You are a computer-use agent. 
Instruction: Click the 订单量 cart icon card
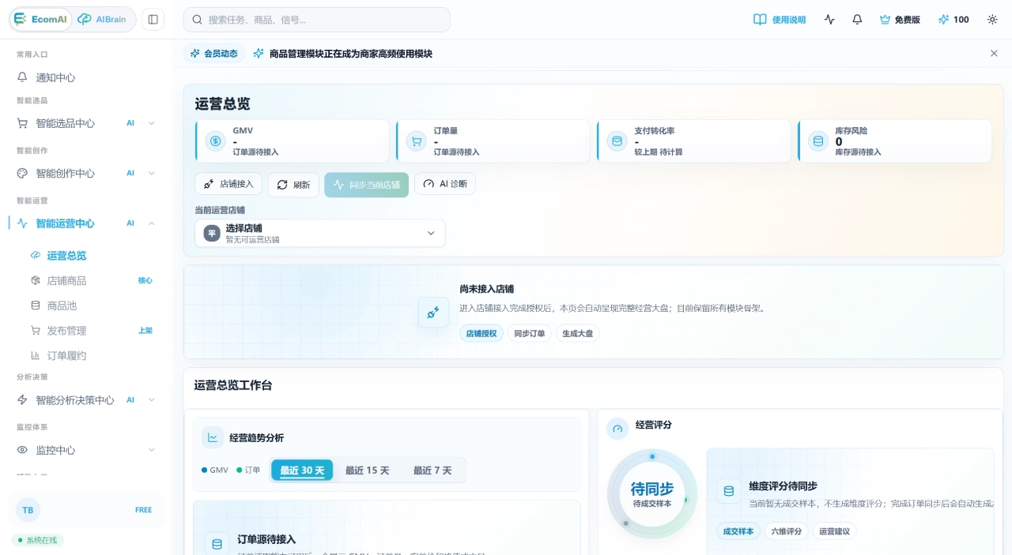[416, 141]
